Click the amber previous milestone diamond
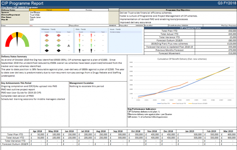Image resolution: width=237 pixels, height=150 pixels. click(59, 40)
